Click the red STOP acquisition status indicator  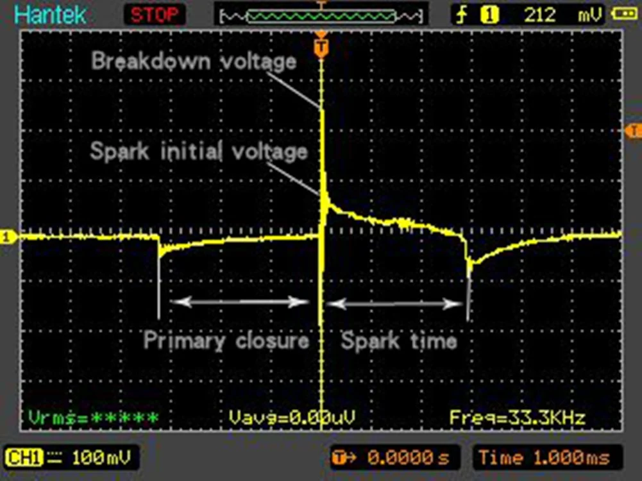(154, 14)
